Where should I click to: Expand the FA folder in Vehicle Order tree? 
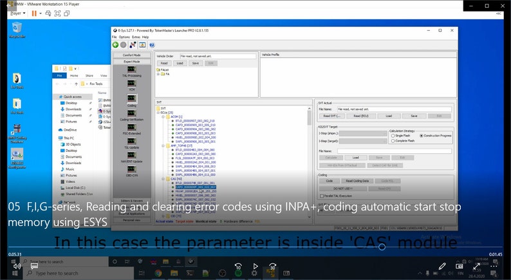[158, 74]
